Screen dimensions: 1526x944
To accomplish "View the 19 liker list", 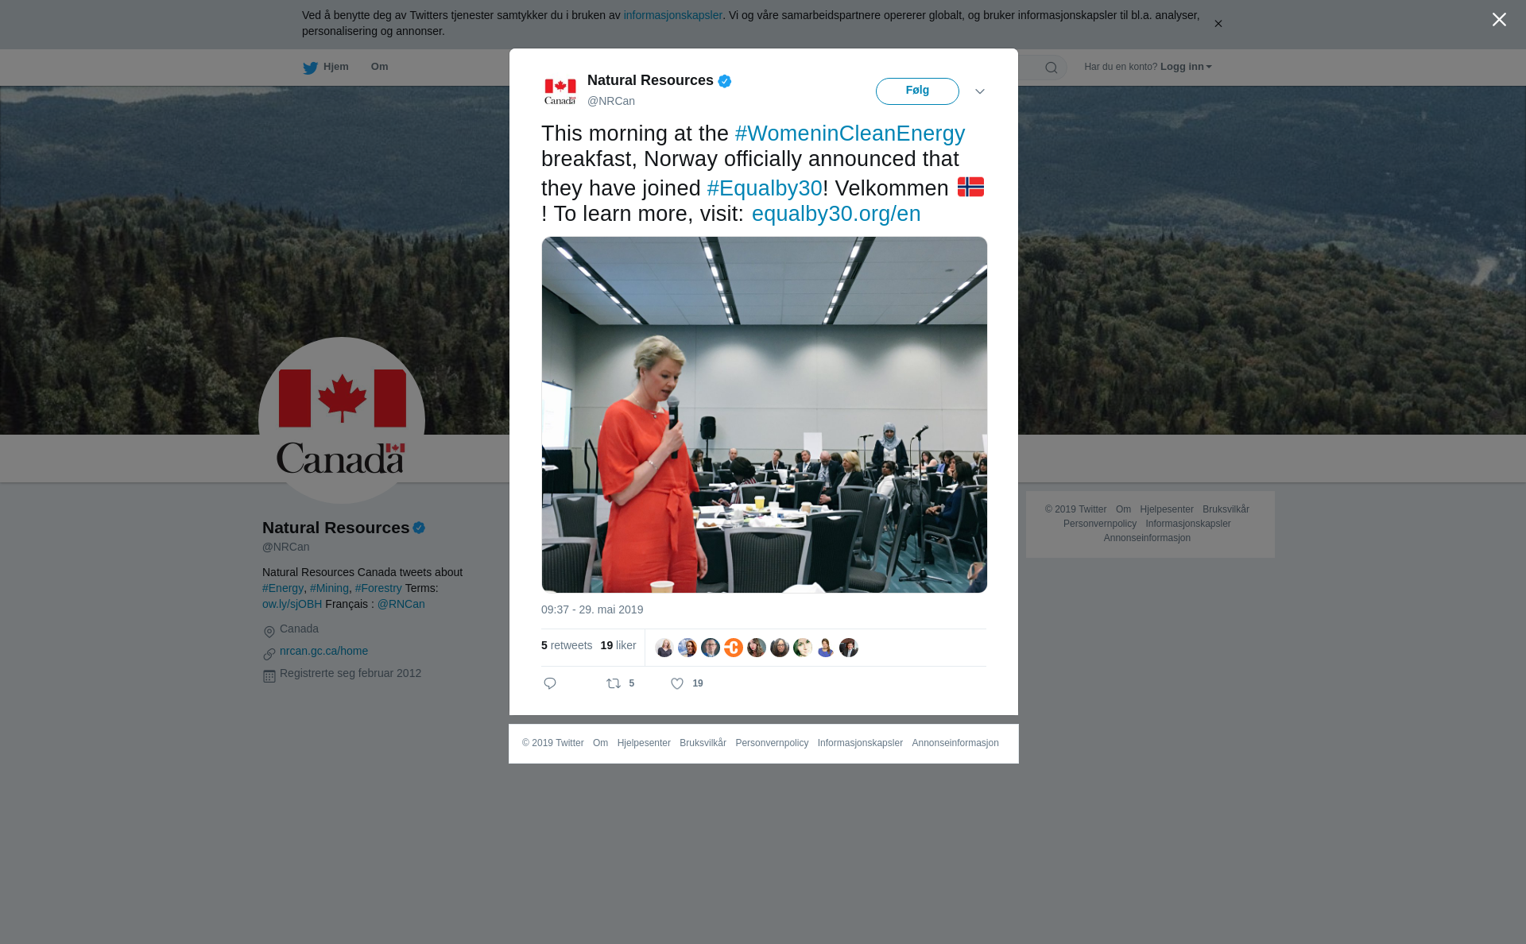I will point(618,645).
